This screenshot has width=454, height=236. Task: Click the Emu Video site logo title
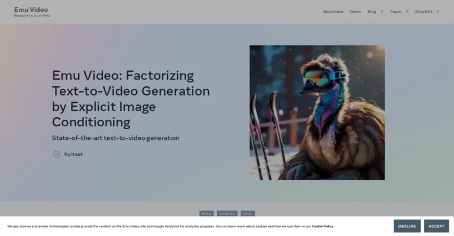coord(31,9)
